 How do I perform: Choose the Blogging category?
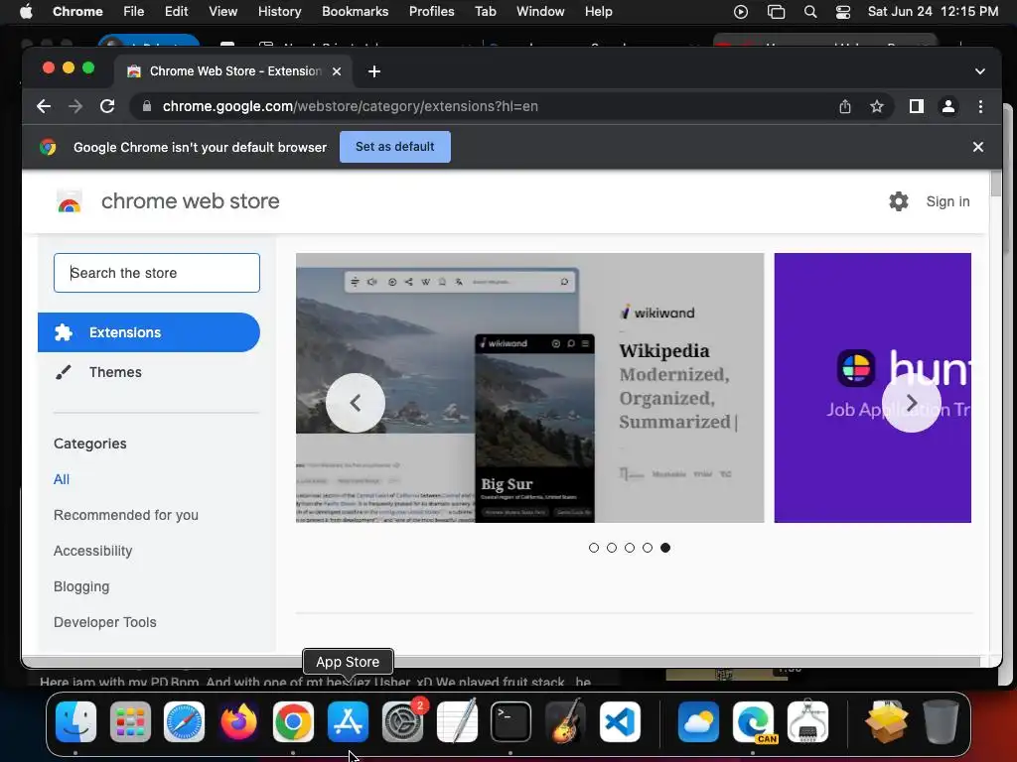coord(81,586)
